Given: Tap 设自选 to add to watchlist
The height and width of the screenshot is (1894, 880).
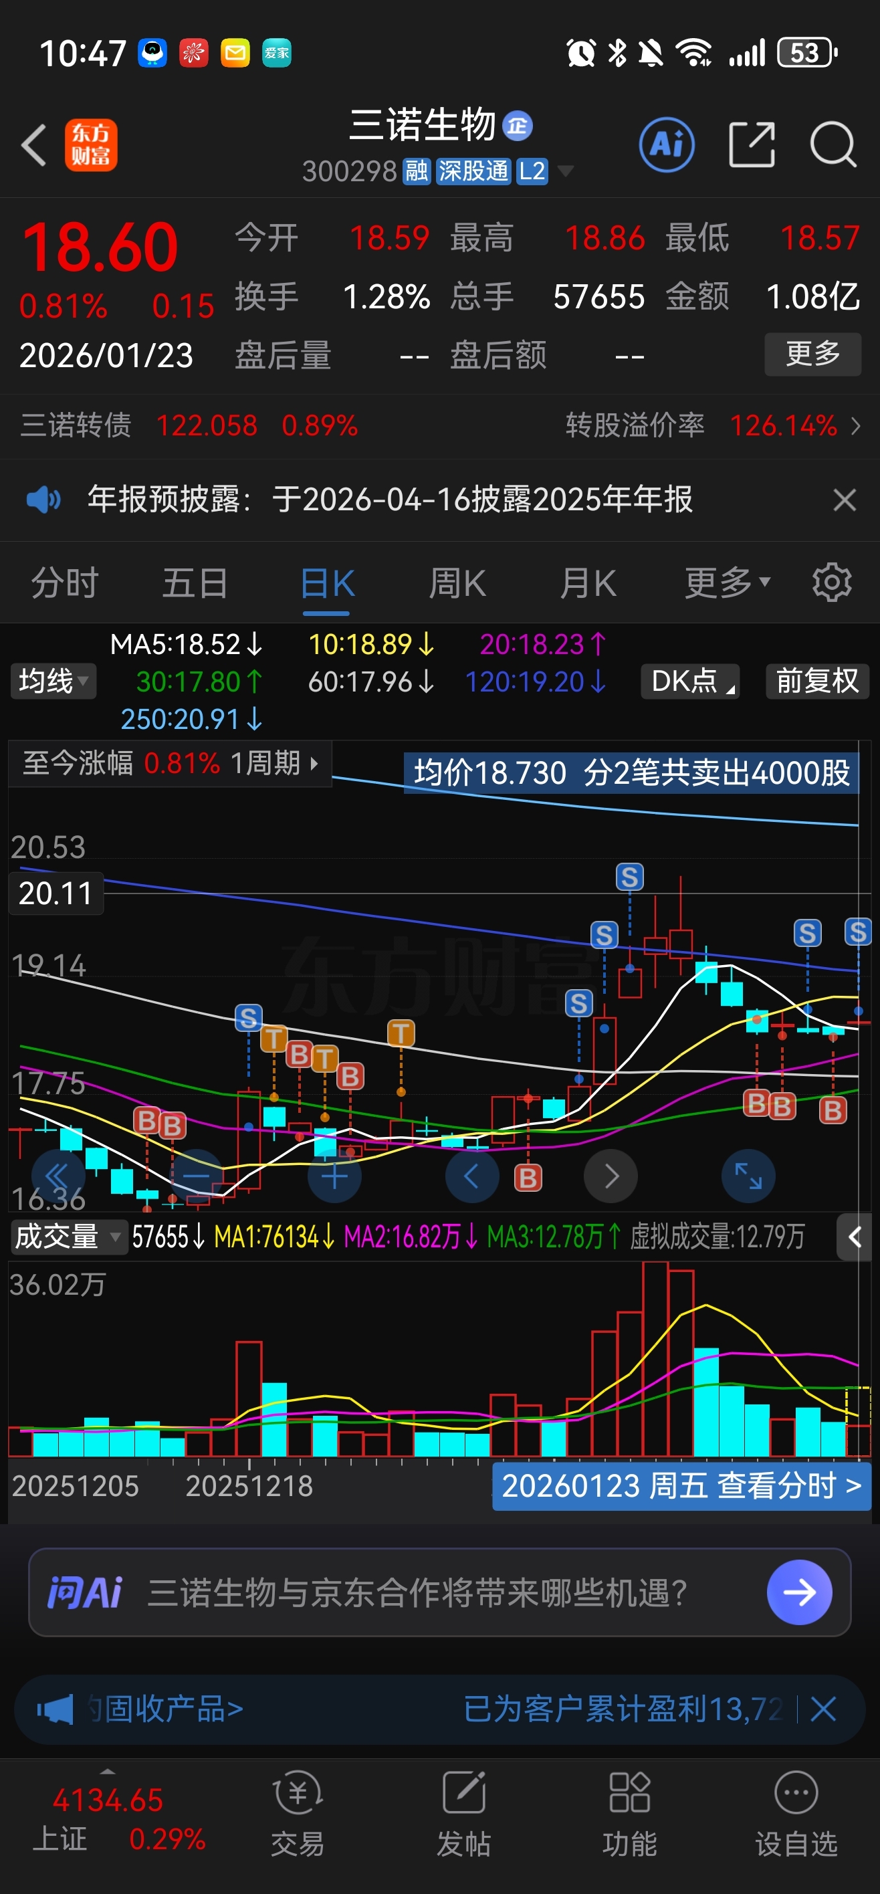Looking at the screenshot, I should (x=796, y=1814).
